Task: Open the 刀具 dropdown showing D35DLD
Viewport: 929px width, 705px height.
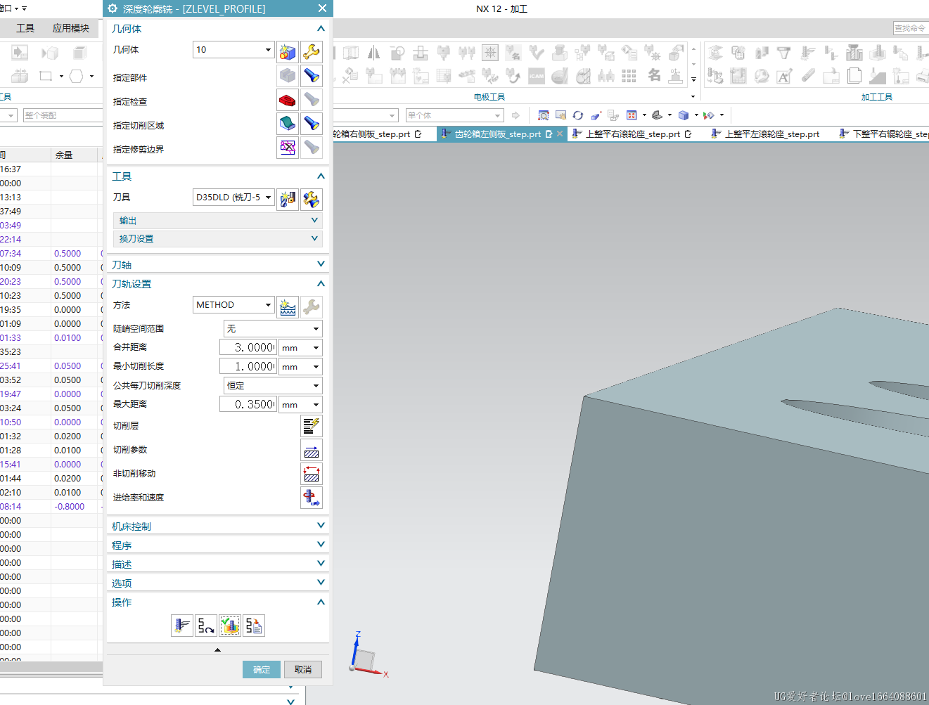Action: coord(233,198)
